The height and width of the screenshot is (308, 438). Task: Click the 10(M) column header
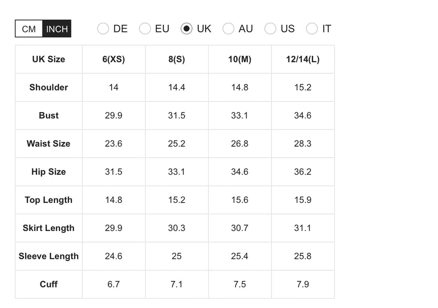coord(240,59)
